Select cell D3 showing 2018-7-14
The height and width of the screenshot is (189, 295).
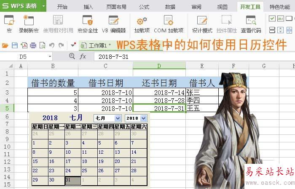coord(159,92)
